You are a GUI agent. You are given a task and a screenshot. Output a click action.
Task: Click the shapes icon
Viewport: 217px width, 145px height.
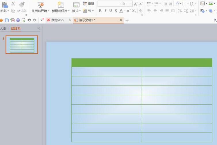tap(203, 11)
